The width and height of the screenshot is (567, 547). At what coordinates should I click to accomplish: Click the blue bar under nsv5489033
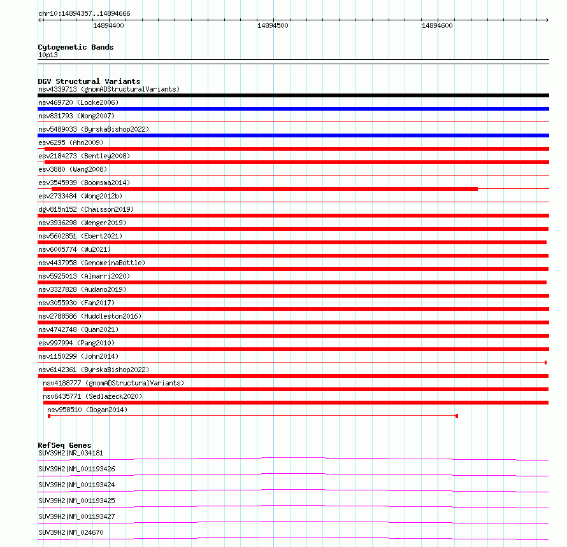(293, 135)
